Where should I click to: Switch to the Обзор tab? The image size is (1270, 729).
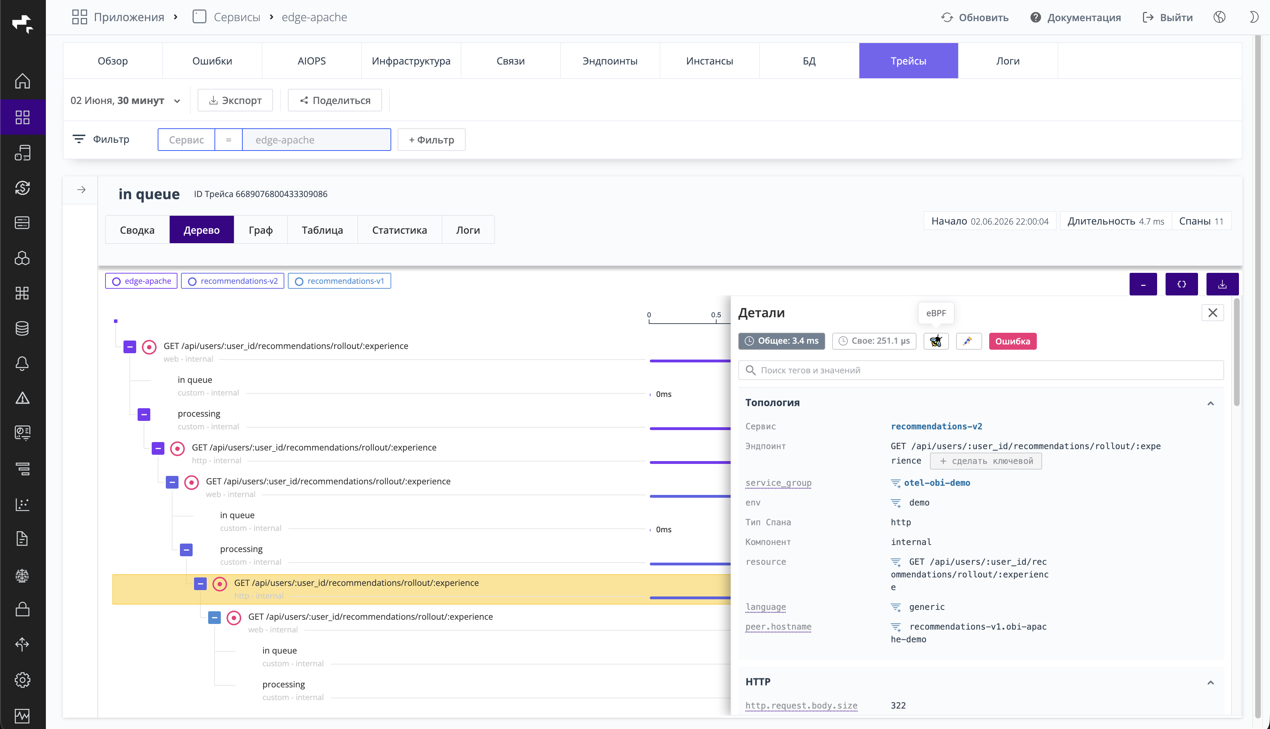point(113,61)
